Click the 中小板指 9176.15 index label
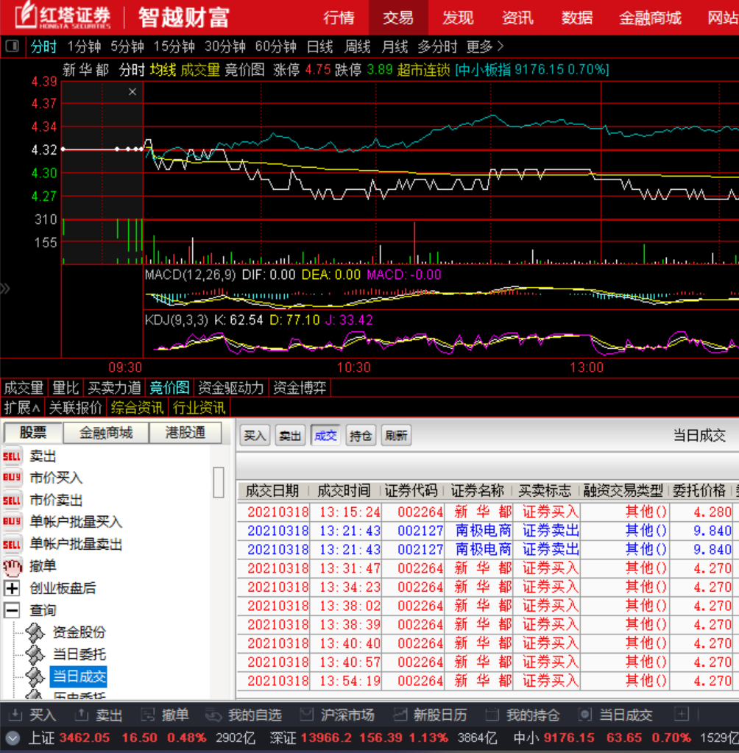Screen dimensions: 739x753 coord(532,70)
